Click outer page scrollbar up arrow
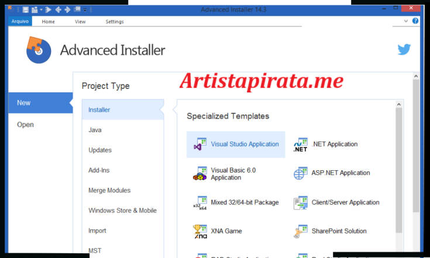The height and width of the screenshot is (258, 430). 416,76
